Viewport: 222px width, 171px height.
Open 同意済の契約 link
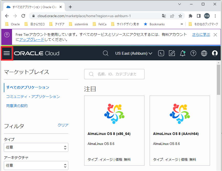pos(17,106)
